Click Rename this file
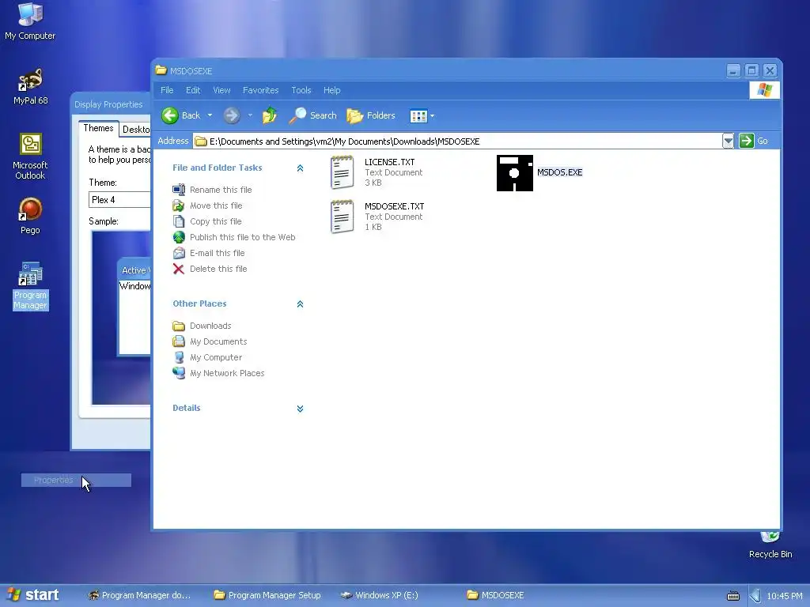 pos(221,190)
